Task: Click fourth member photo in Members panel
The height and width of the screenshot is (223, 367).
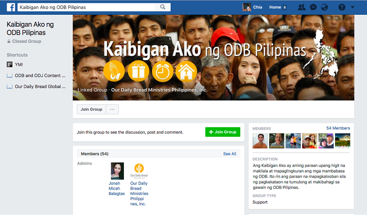Action: [x=310, y=141]
